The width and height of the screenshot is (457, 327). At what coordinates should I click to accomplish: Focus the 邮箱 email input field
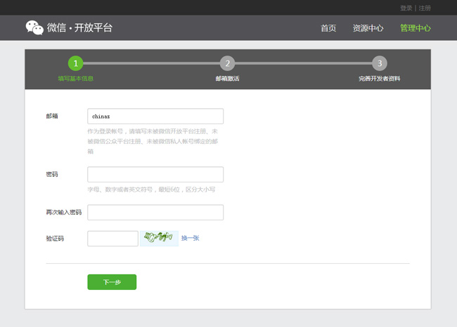[155, 116]
